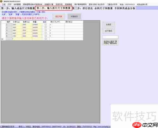The height and width of the screenshot is (128, 158).
Task: Tick the 选定 checkbox in row 3
Action: point(46,30)
